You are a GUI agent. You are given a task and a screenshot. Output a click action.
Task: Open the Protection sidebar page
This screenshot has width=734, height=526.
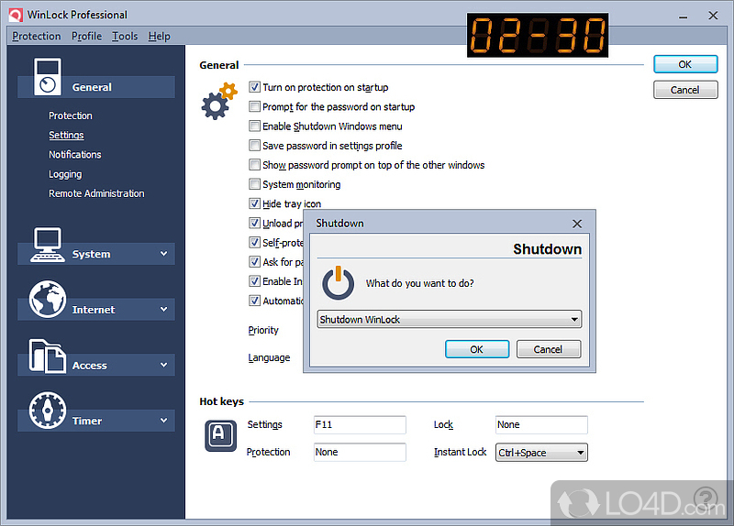(71, 115)
